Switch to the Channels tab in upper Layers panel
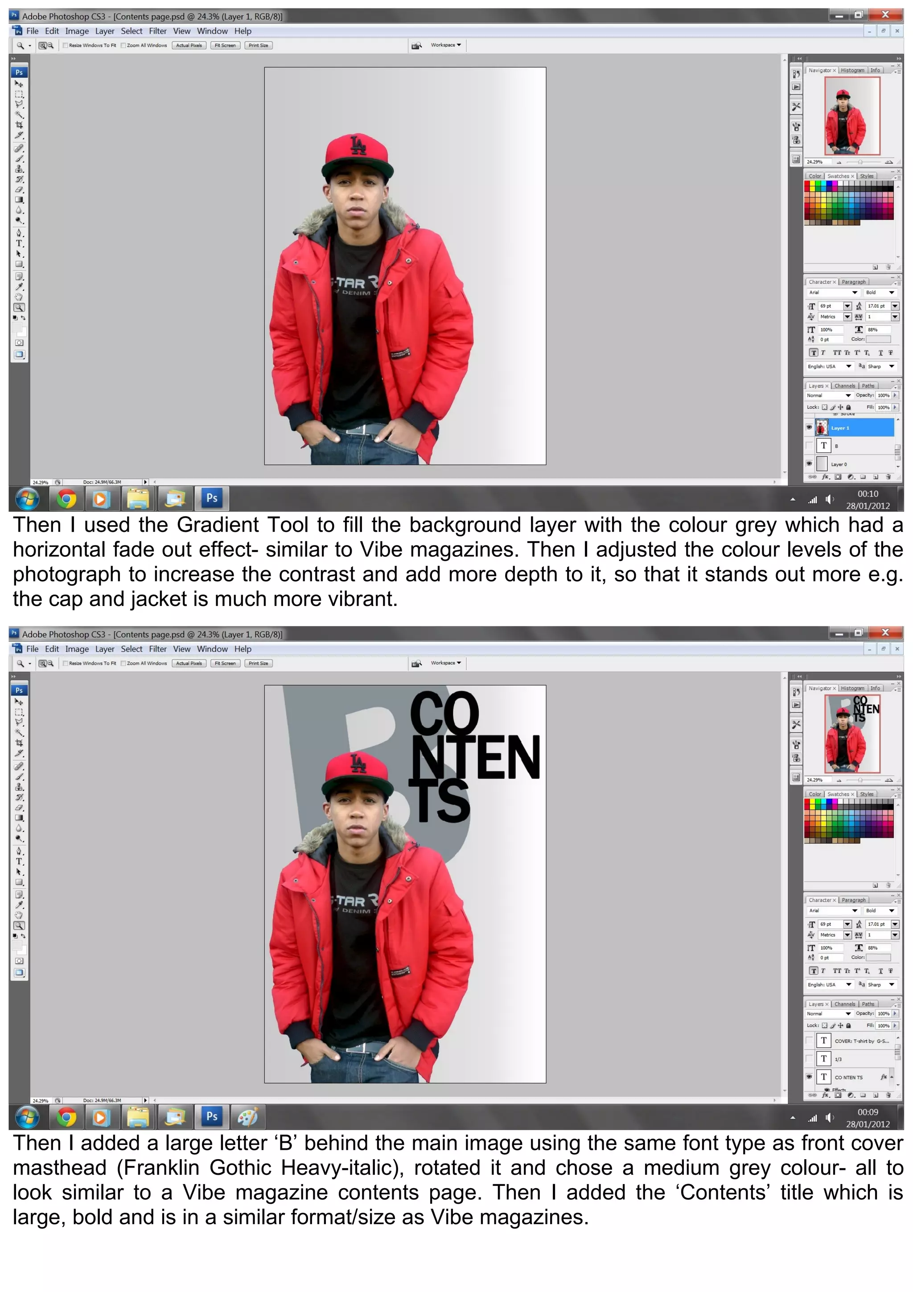 pyautogui.click(x=844, y=386)
